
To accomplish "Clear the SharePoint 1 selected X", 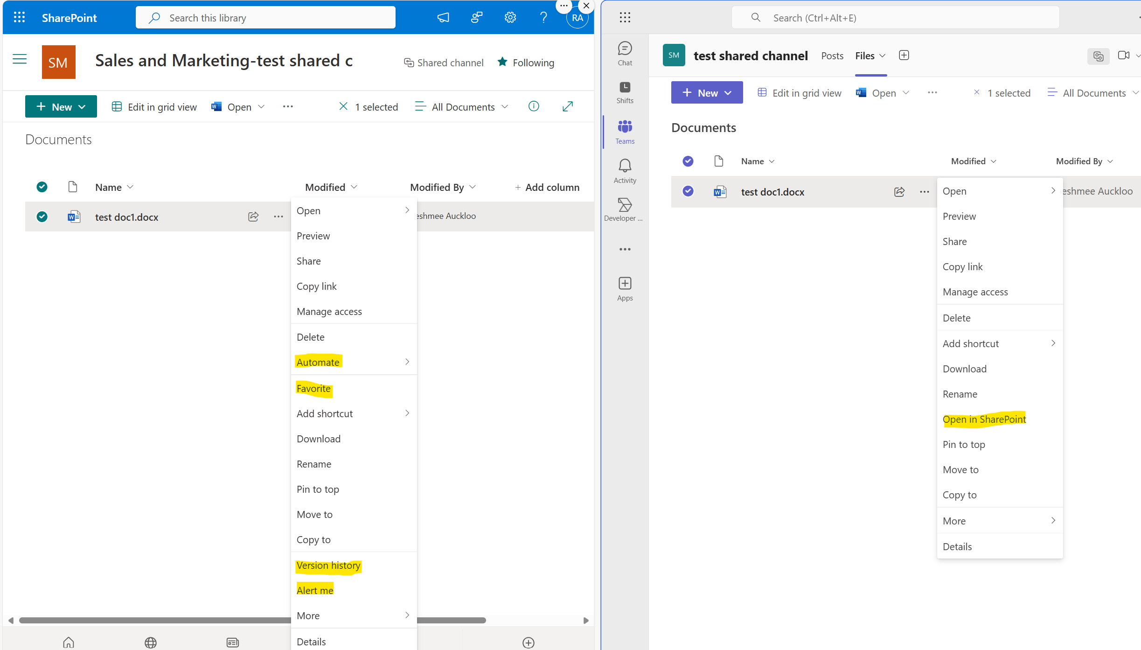I will coord(343,106).
